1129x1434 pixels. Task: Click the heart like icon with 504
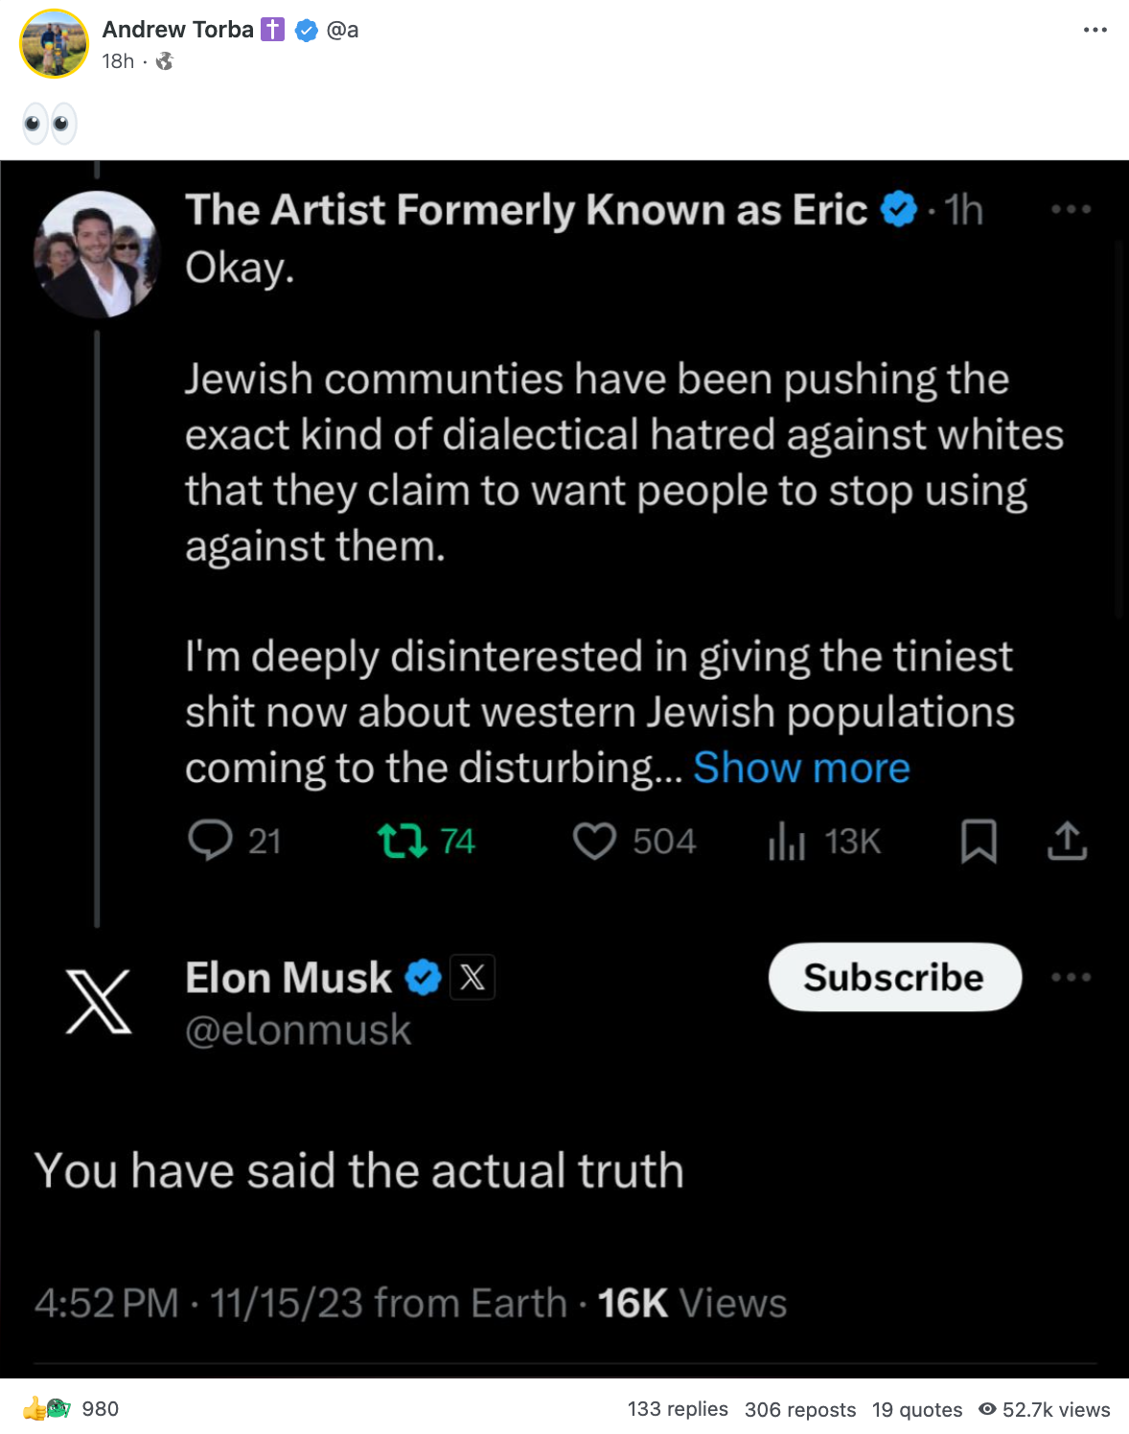coord(594,841)
